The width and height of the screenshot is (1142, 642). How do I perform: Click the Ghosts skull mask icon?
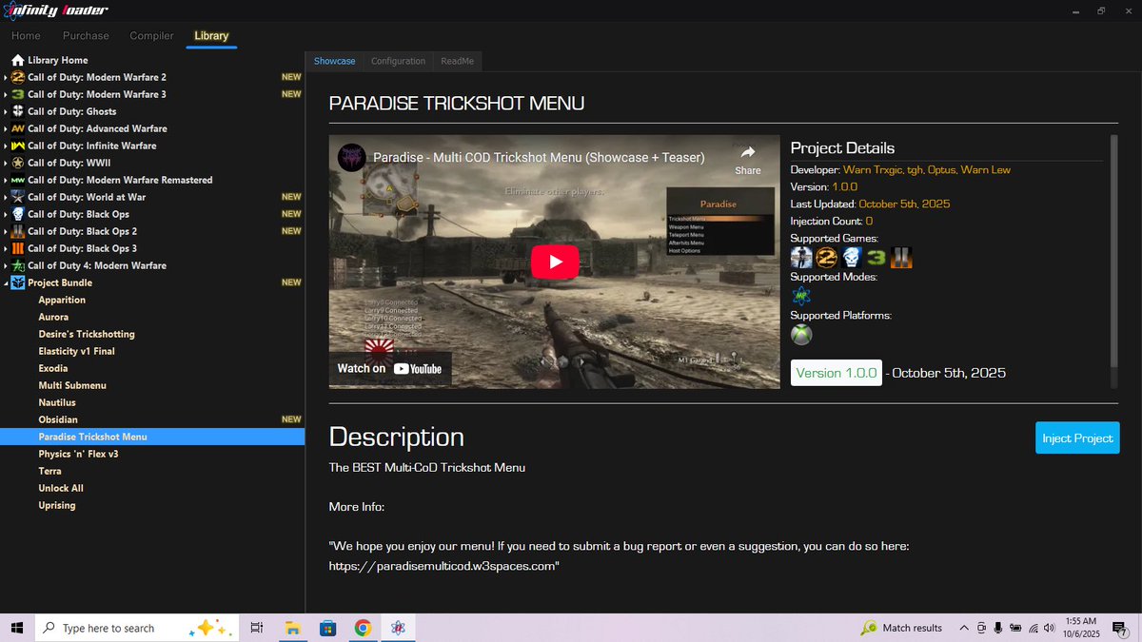click(x=18, y=111)
